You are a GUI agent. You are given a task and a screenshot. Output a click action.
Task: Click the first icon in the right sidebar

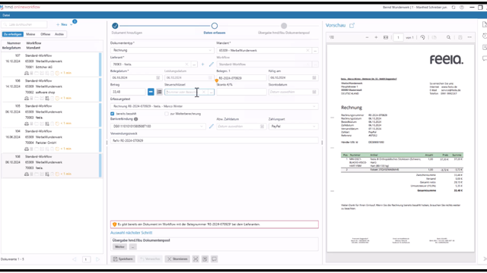[x=484, y=24]
